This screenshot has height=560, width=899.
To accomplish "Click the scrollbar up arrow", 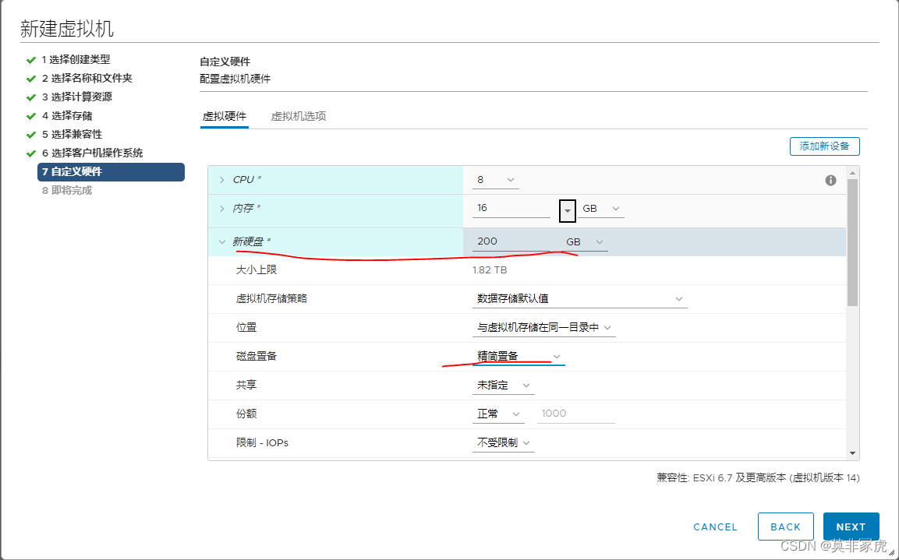I will coord(852,173).
